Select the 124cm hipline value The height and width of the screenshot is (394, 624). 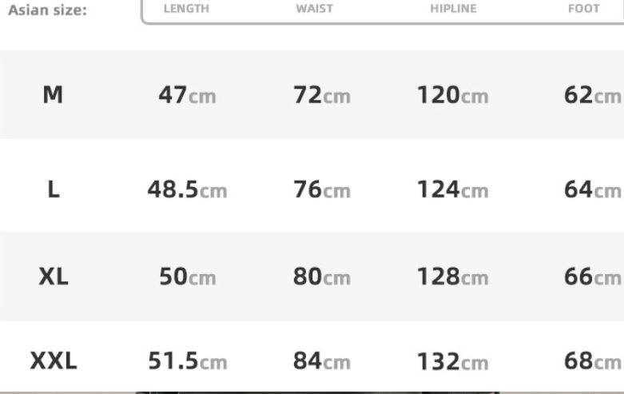point(452,190)
